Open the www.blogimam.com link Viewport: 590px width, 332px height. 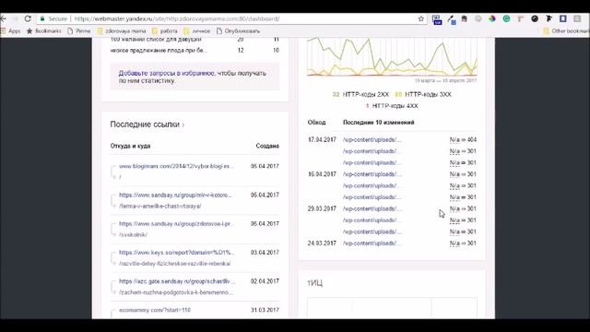pos(176,166)
